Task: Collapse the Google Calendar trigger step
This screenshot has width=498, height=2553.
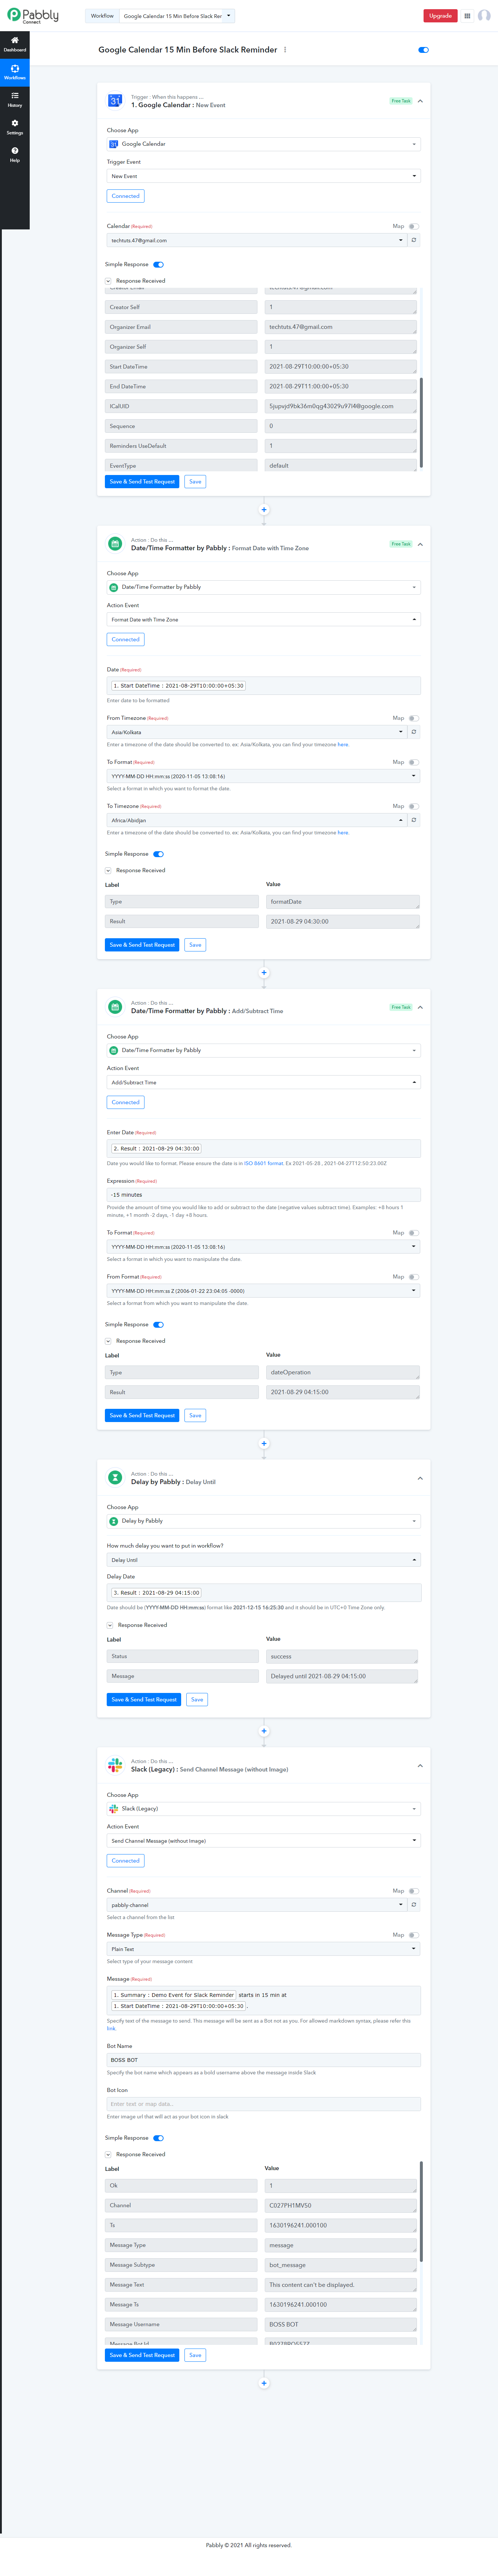Action: click(x=420, y=101)
